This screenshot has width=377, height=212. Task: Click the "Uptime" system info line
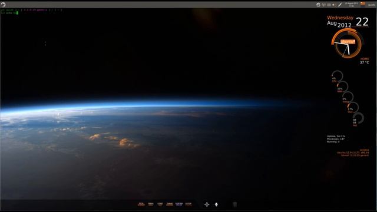pos(336,136)
